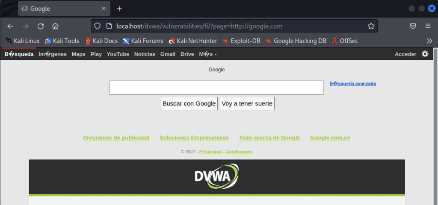Reload the current page

click(41, 26)
